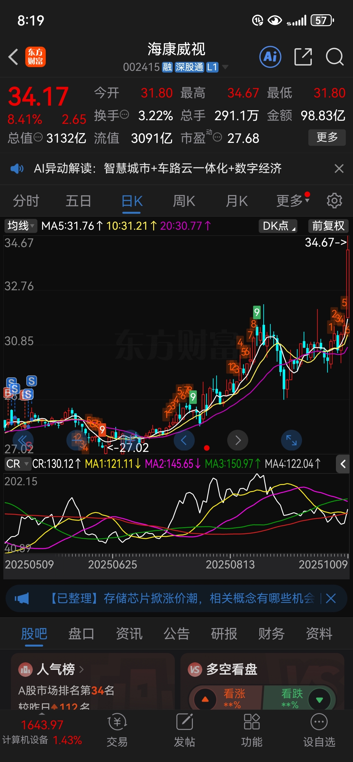Expand the stock code dropdown arrow
The width and height of the screenshot is (353, 762).
(225, 67)
